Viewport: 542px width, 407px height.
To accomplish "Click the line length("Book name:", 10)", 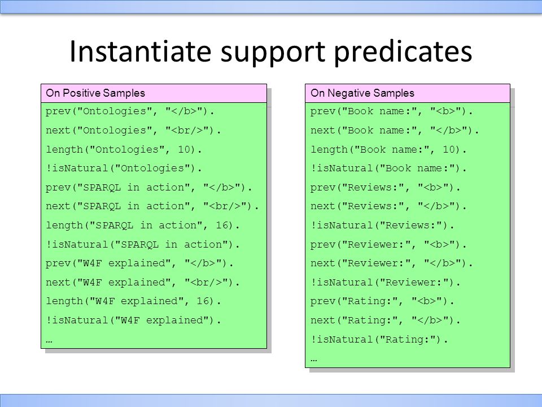I will click(388, 149).
